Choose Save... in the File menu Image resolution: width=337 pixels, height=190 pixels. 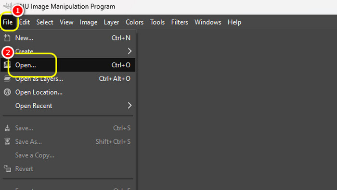[x=68, y=128]
